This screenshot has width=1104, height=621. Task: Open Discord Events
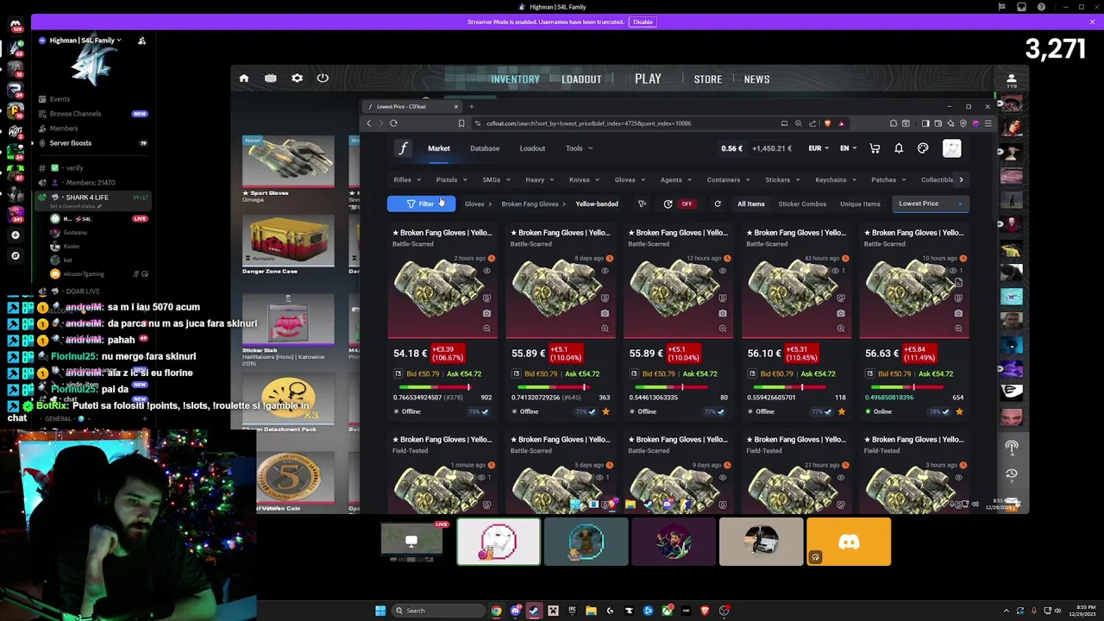point(60,99)
